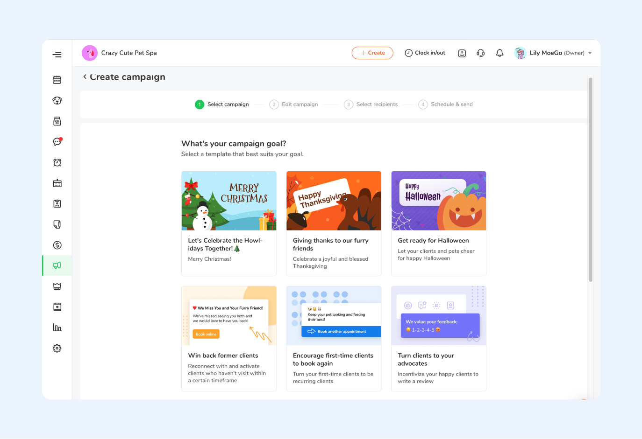Click the headset support icon

(x=480, y=53)
